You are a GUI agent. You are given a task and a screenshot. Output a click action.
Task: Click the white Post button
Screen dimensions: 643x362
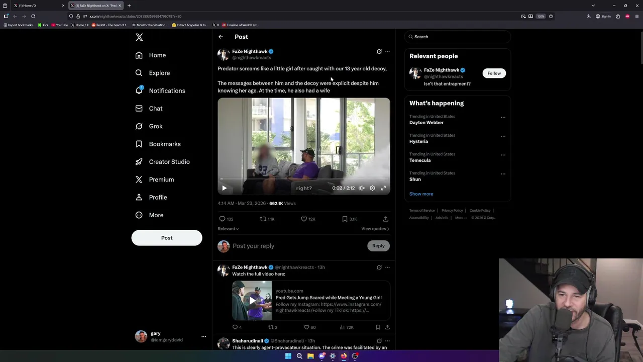tap(167, 238)
